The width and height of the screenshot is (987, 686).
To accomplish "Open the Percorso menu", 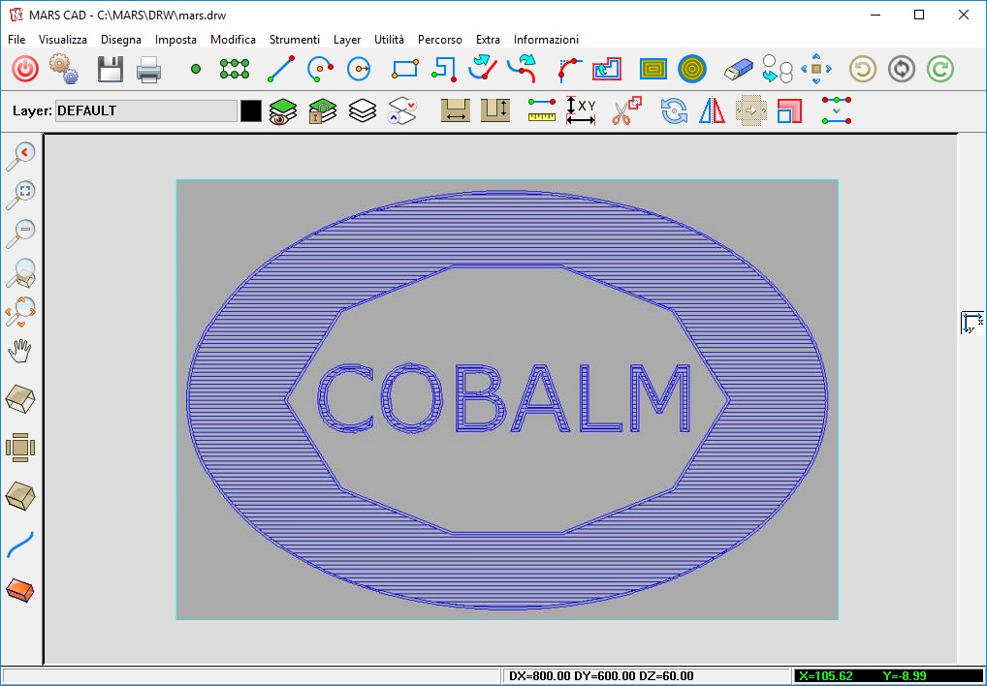I will (x=440, y=39).
